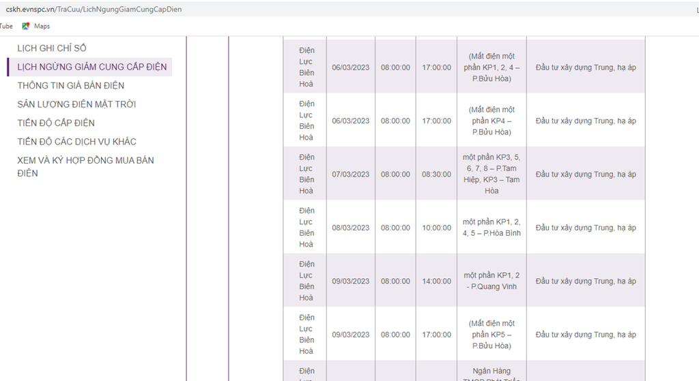Open THÔNG TIN GIÁ BÁN ĐIỆN page
699x381 pixels.
(x=71, y=85)
